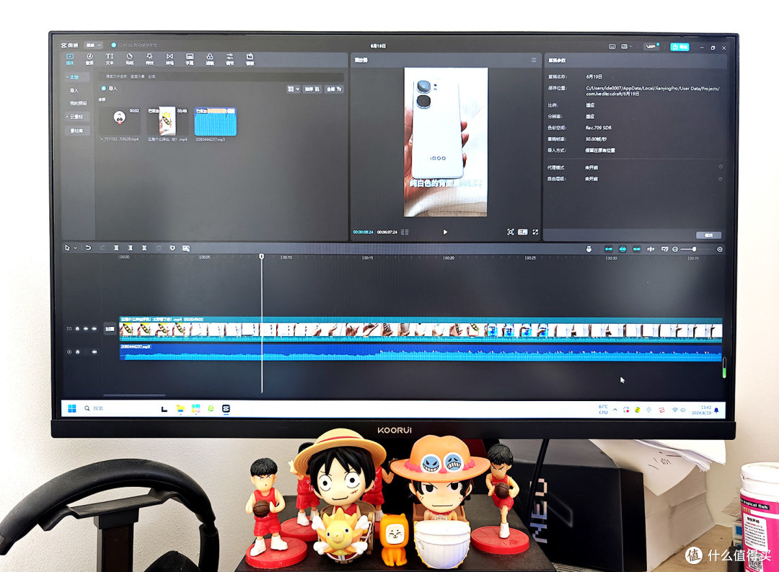Choose the selection pointer tool
This screenshot has width=779, height=572.
tap(68, 248)
